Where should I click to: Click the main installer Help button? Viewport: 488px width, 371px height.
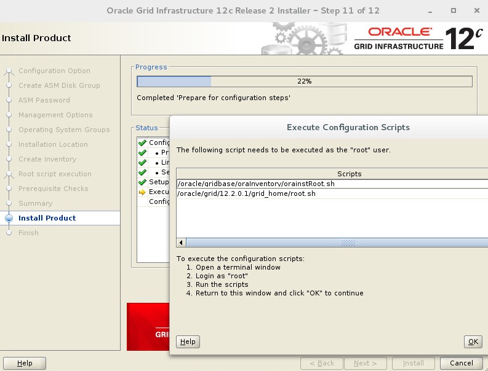[25, 363]
